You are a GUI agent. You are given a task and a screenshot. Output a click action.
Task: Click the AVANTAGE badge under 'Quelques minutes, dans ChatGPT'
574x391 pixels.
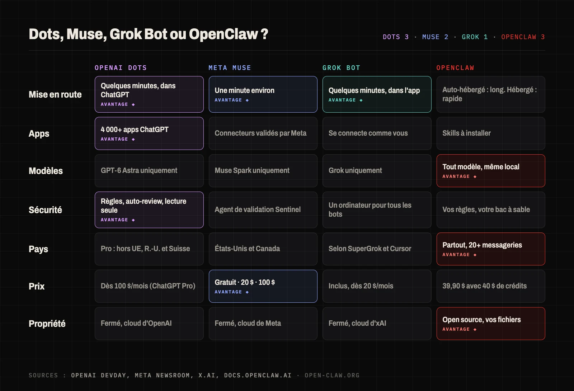click(118, 104)
